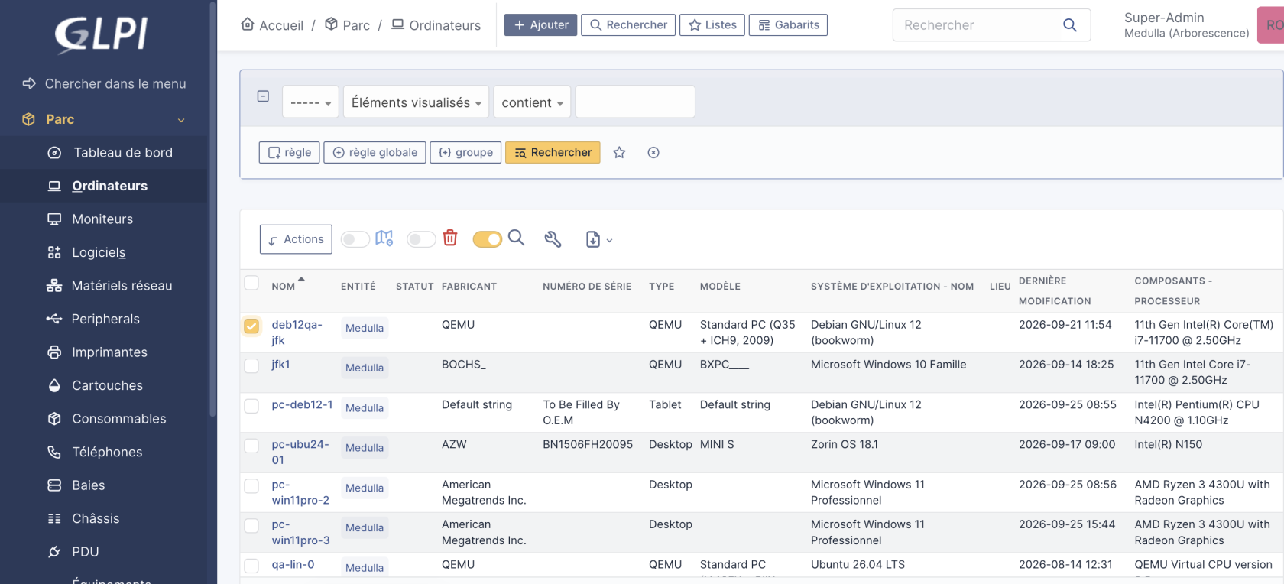The width and height of the screenshot is (1284, 584).
Task: Click the Ajouter button
Action: tap(540, 25)
